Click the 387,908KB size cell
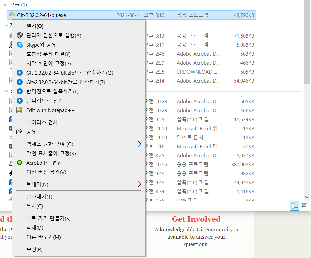The width and height of the screenshot is (311, 258). (x=243, y=165)
